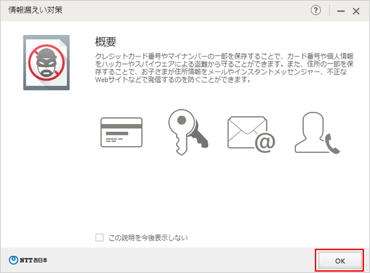
Task: Minimize the 情報漏えい対策 window
Action: (x=341, y=11)
